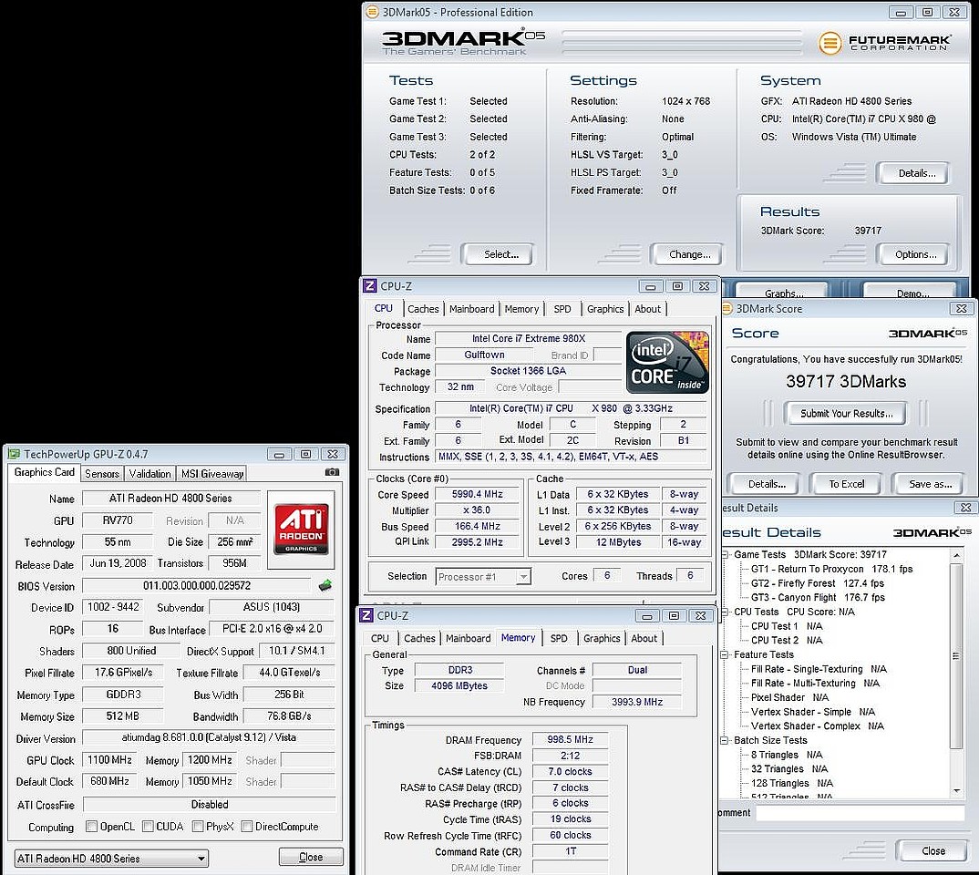
Task: Click the 3DMark05 title bar app icon
Action: [x=373, y=13]
